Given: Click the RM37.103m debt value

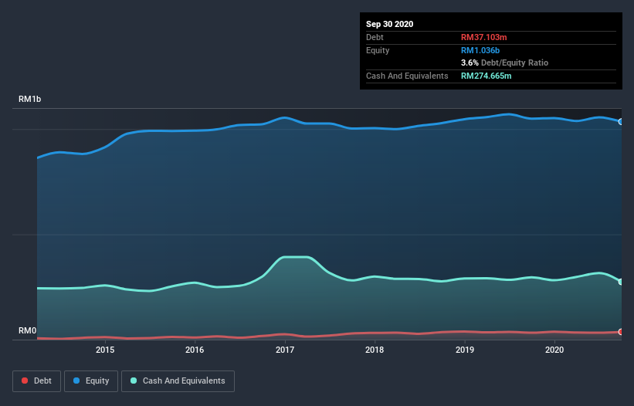Looking at the screenshot, I should point(483,37).
